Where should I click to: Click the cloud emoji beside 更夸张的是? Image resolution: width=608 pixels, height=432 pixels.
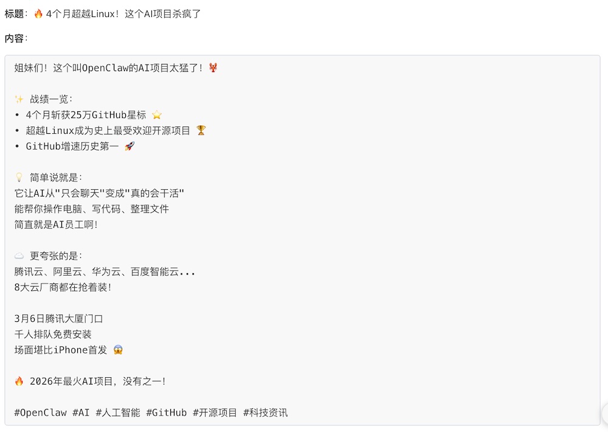point(19,256)
